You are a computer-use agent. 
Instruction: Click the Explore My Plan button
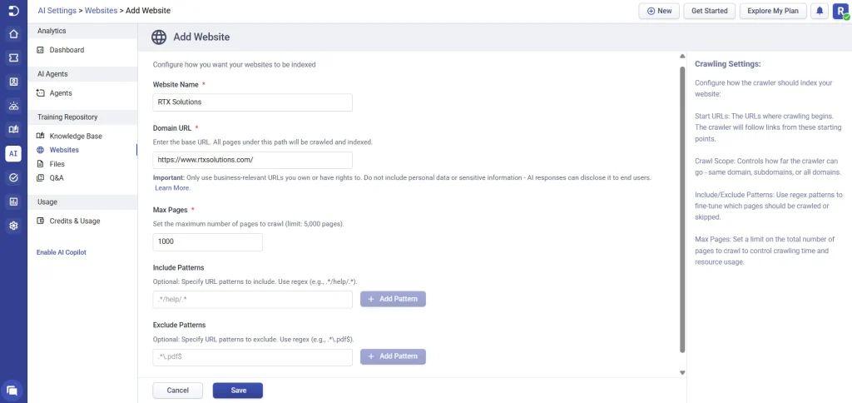tap(773, 11)
